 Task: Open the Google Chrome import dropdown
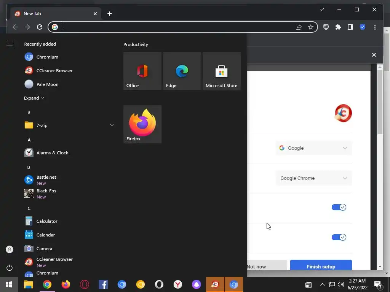point(314,178)
